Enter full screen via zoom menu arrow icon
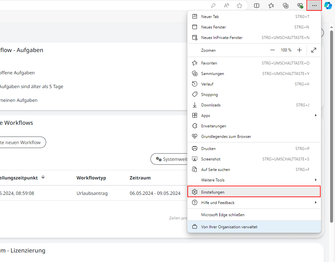Screen dimensions: 335x262 click(x=314, y=50)
